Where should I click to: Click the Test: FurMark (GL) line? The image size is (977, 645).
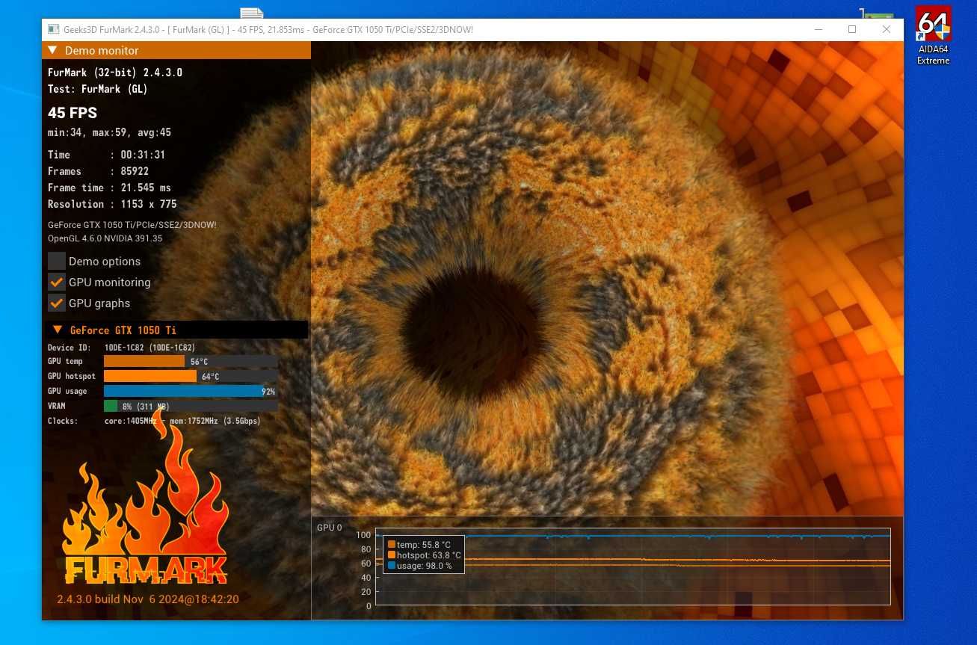(98, 89)
